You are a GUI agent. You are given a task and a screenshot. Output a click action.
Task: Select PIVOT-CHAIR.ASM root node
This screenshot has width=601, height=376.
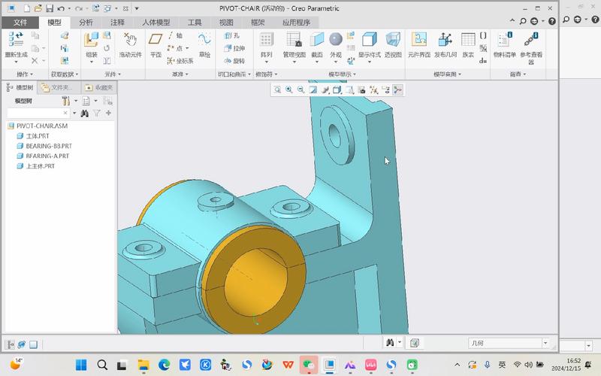(x=41, y=126)
